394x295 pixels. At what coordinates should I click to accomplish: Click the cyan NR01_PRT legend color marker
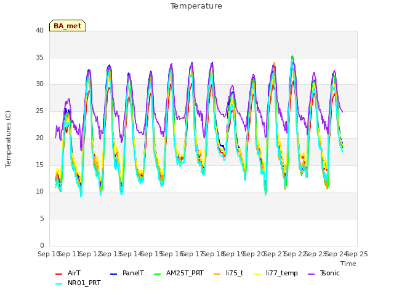pyautogui.click(x=58, y=284)
